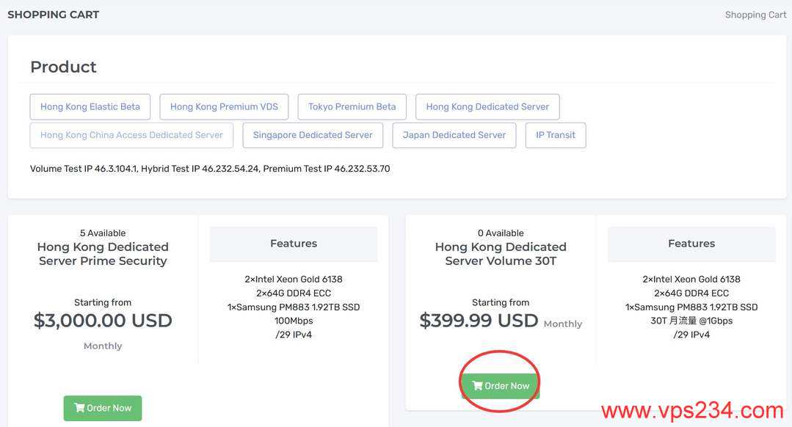Select the Hong Kong Elastic Beta category
Screen dimensions: 792x427
[90, 106]
